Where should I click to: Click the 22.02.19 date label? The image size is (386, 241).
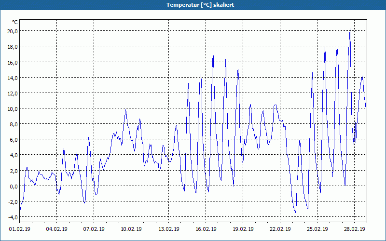tap(280, 229)
